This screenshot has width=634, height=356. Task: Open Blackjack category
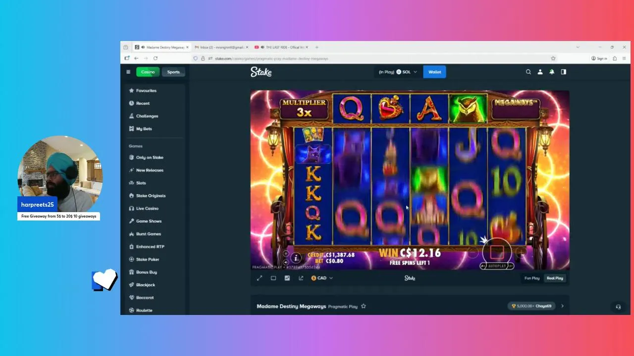[154, 285]
